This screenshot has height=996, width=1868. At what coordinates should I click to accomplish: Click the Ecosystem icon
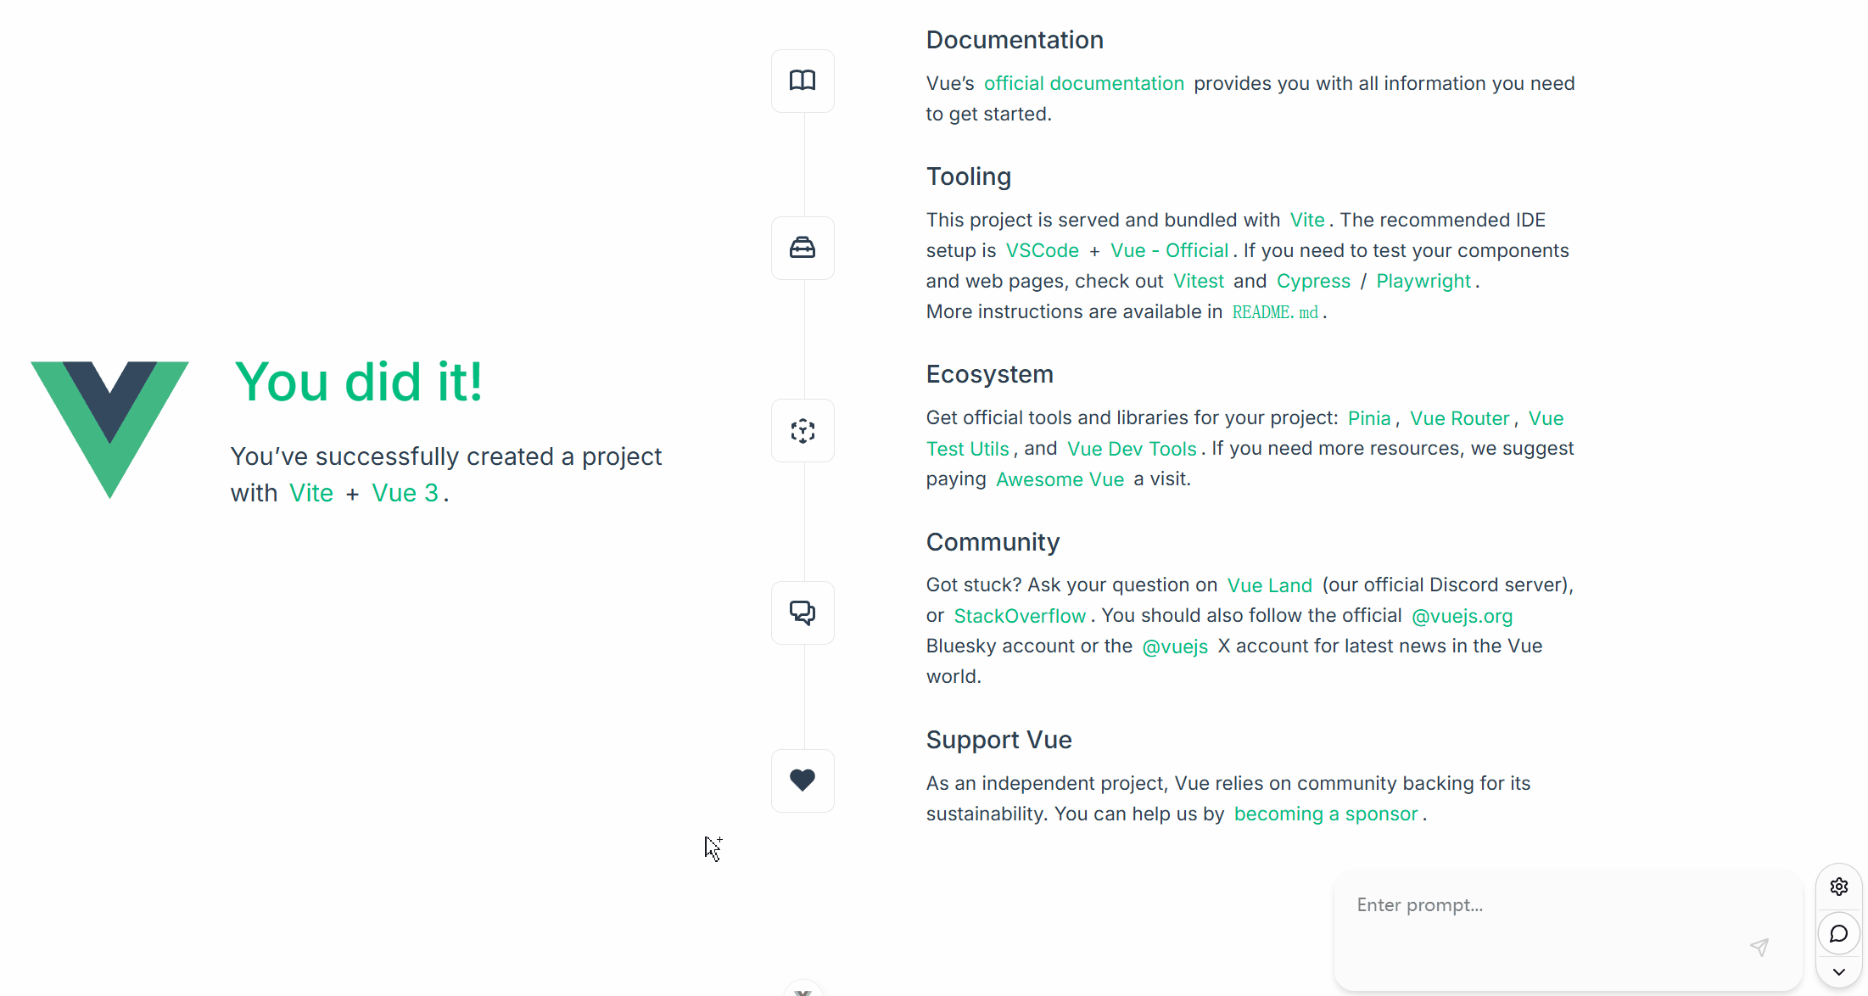[803, 431]
